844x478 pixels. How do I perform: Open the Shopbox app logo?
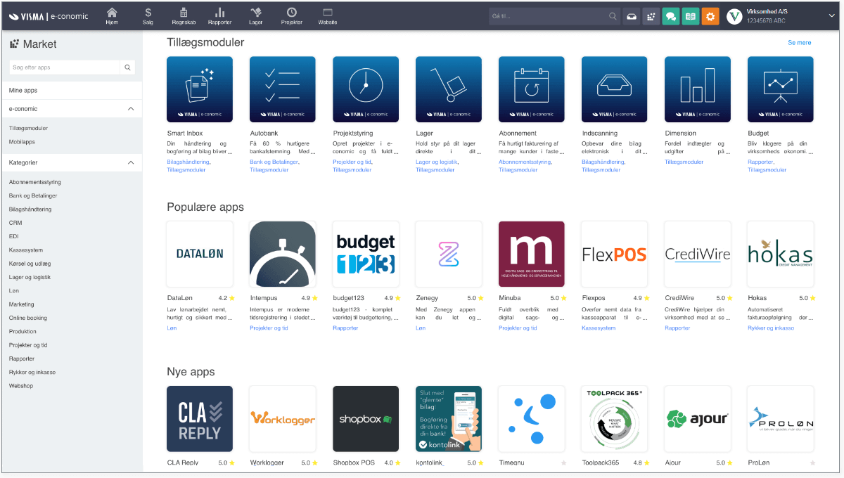[x=366, y=419]
